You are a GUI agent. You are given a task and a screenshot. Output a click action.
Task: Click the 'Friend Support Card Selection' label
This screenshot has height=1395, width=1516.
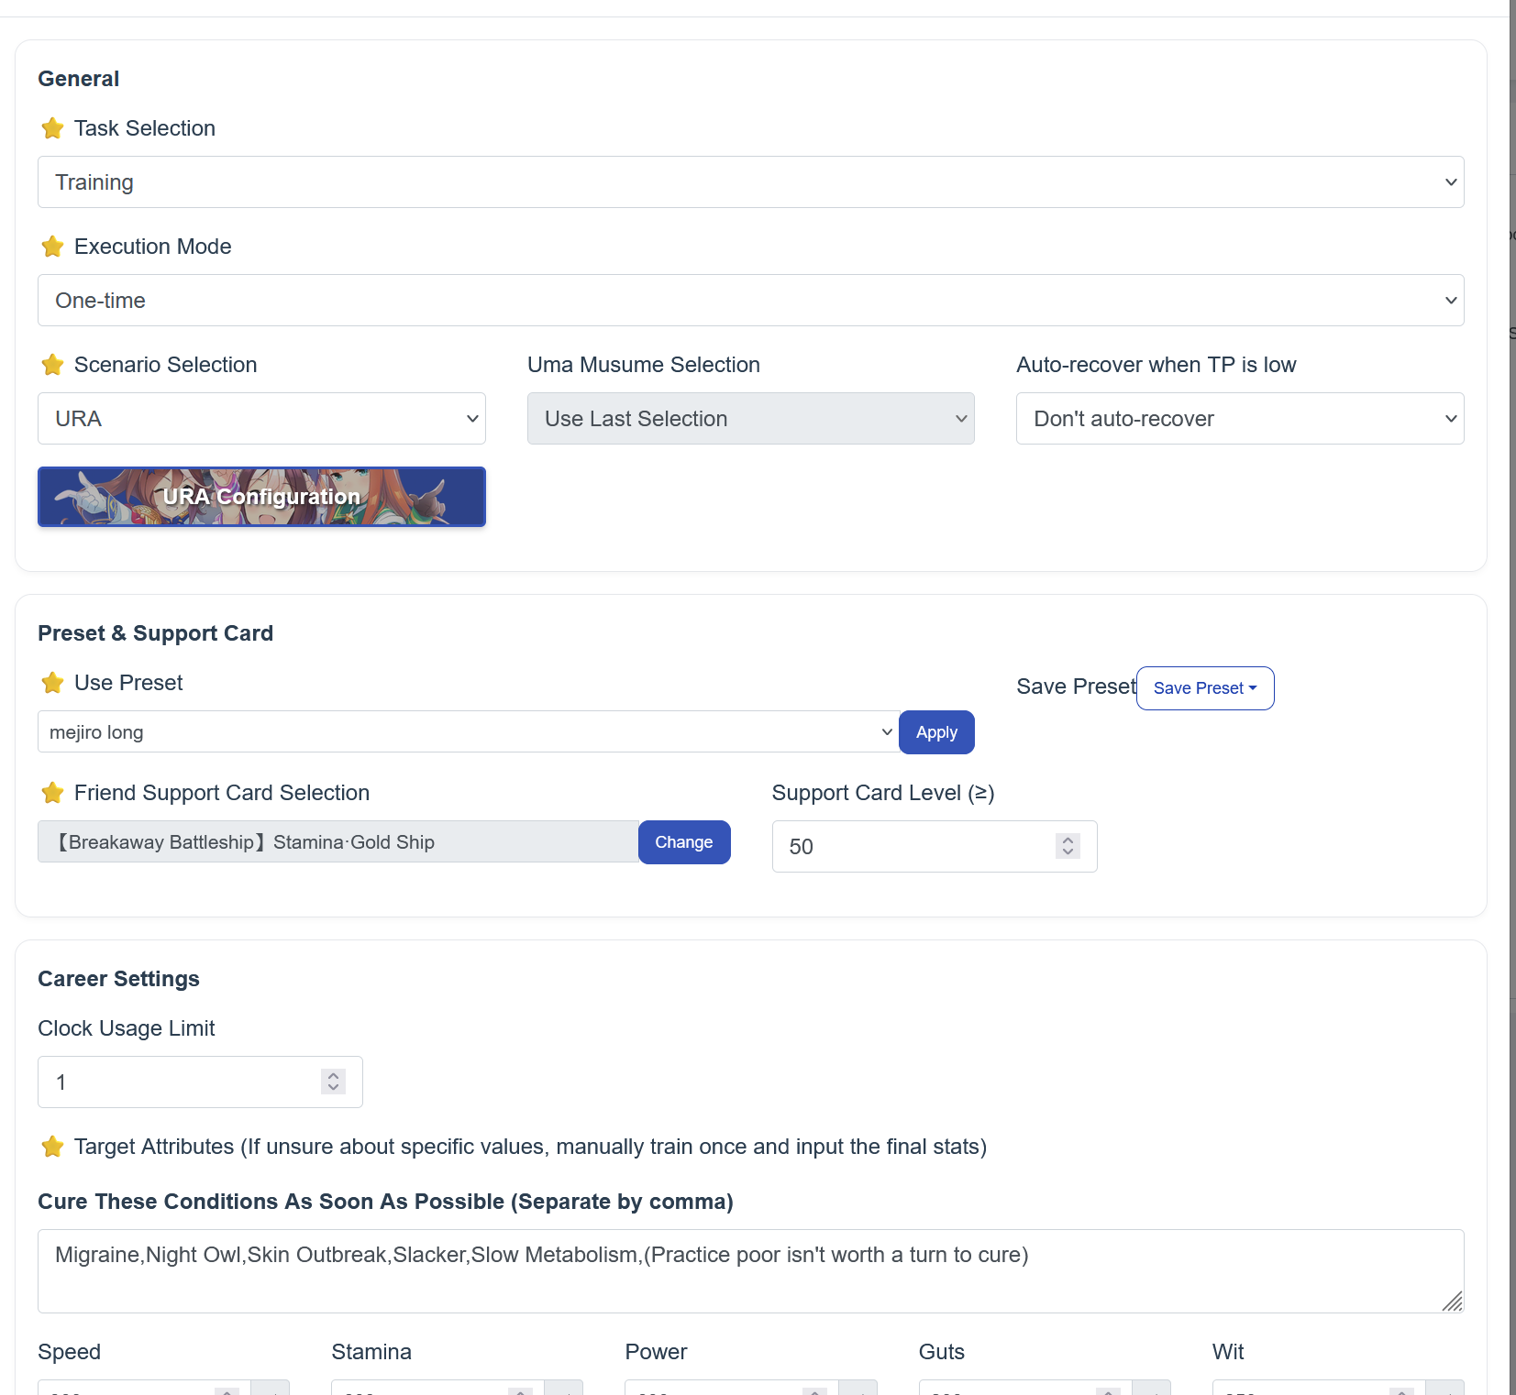pyautogui.click(x=222, y=793)
